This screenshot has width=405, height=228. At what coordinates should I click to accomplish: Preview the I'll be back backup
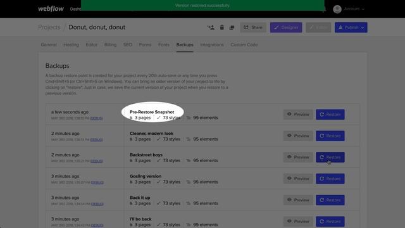(x=298, y=222)
